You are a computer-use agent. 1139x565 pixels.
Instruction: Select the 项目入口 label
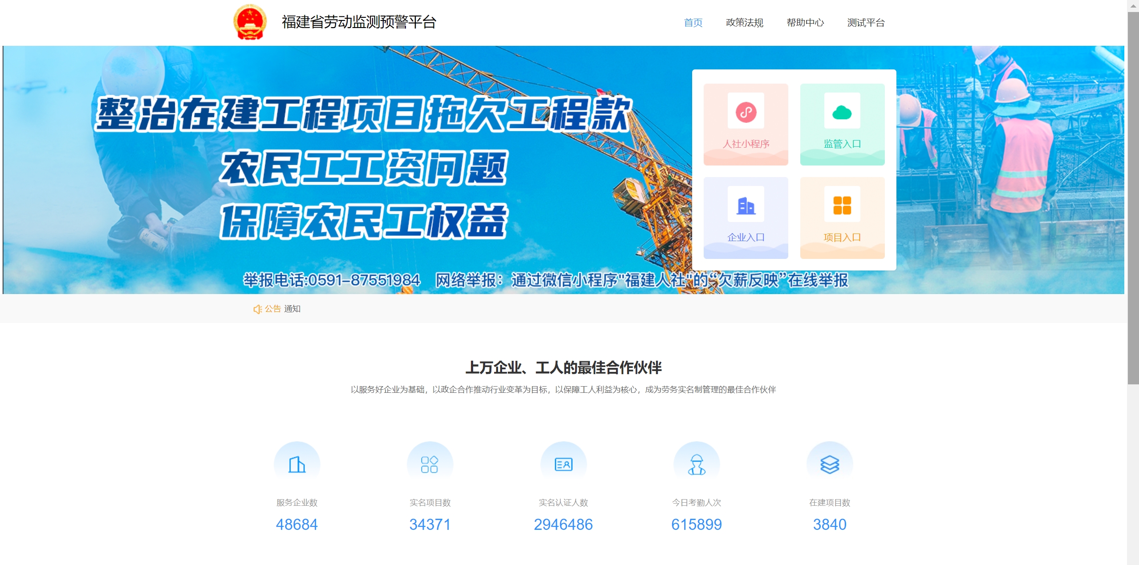[x=842, y=237]
